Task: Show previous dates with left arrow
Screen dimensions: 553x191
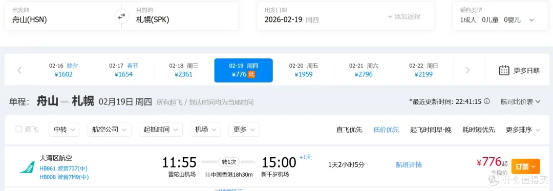Action: click(19, 70)
